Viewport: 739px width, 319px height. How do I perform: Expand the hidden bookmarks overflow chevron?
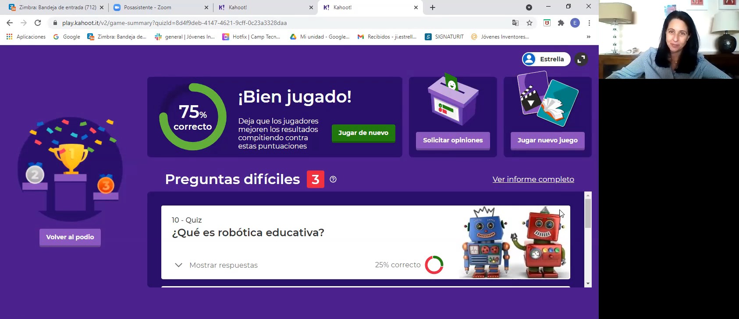tap(588, 37)
